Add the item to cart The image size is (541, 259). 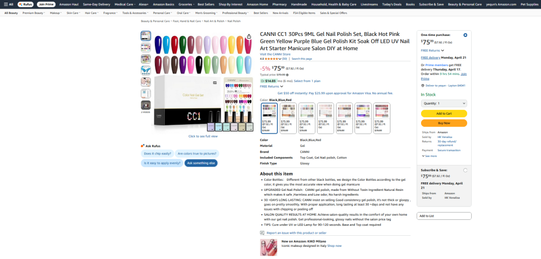[x=444, y=114]
